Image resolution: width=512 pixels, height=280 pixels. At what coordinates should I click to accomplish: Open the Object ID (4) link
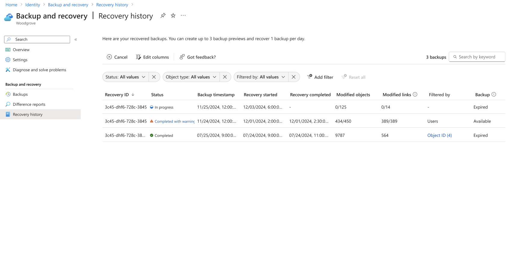pyautogui.click(x=440, y=135)
